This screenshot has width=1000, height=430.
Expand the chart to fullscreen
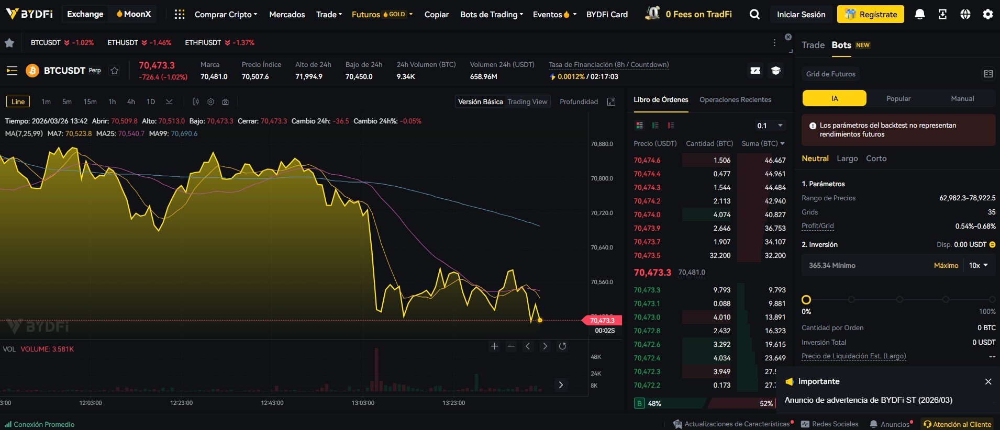tap(611, 102)
